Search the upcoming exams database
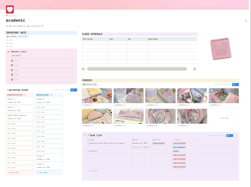 pos(63,90)
